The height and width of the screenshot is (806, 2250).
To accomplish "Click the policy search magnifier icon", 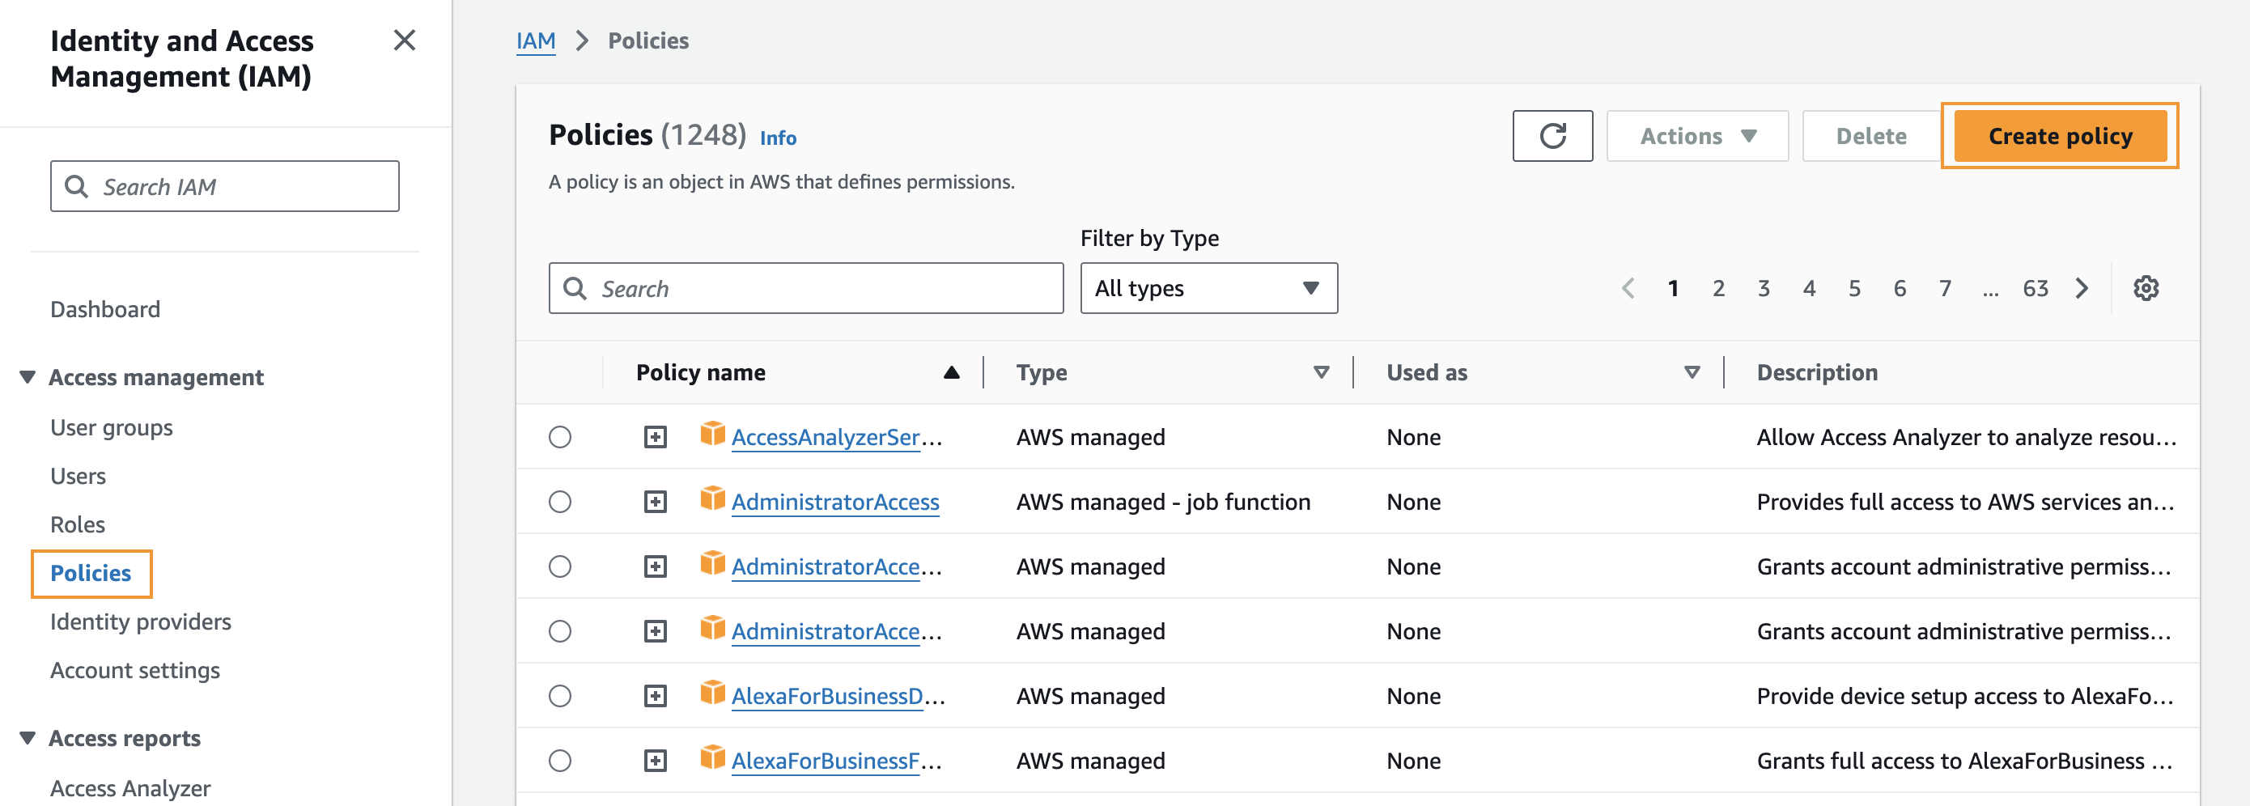I will (575, 288).
